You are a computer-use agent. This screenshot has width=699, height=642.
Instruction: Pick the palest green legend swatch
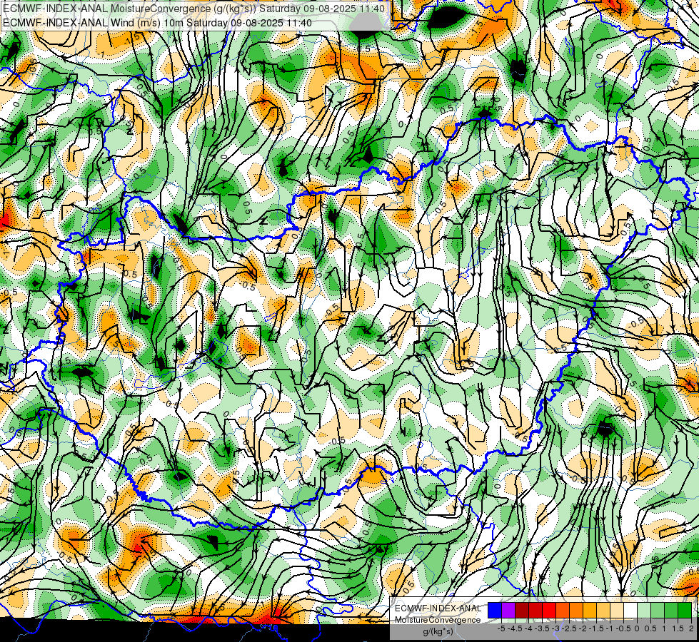click(644, 611)
